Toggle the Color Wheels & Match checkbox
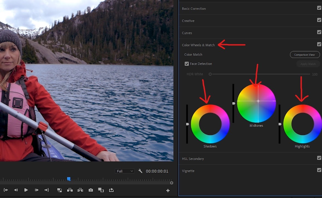Image resolution: width=322 pixels, height=198 pixels. point(319,44)
